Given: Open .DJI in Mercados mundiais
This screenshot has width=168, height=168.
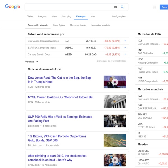Looking at the screenshot, I should click(x=151, y=97).
